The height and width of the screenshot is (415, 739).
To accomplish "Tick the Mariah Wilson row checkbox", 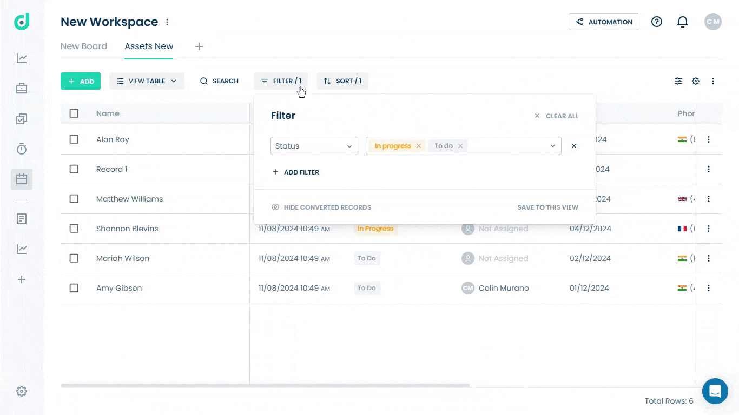I will point(74,258).
